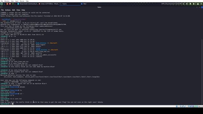Click the 'Fake Flag:' output line
Screen dimensions: 203x114
coord(5,100)
